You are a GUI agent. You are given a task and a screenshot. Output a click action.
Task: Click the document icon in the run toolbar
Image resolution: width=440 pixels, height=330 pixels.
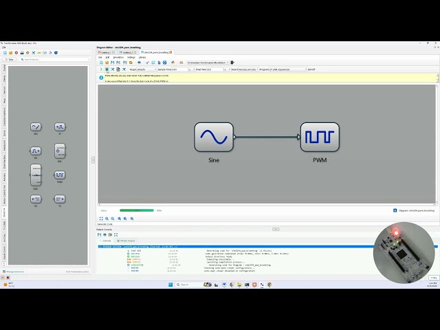(118, 69)
